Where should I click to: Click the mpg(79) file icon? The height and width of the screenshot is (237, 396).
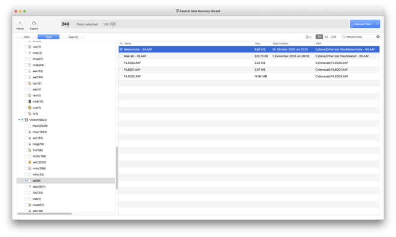tap(30, 144)
